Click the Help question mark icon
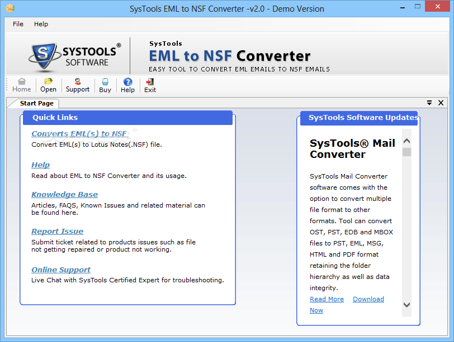This screenshot has width=454, height=342. pyautogui.click(x=127, y=85)
